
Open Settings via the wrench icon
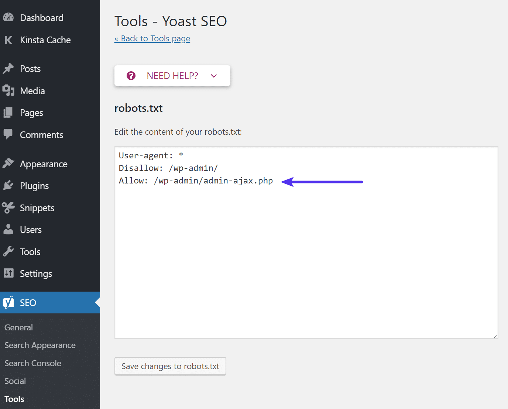[8, 273]
